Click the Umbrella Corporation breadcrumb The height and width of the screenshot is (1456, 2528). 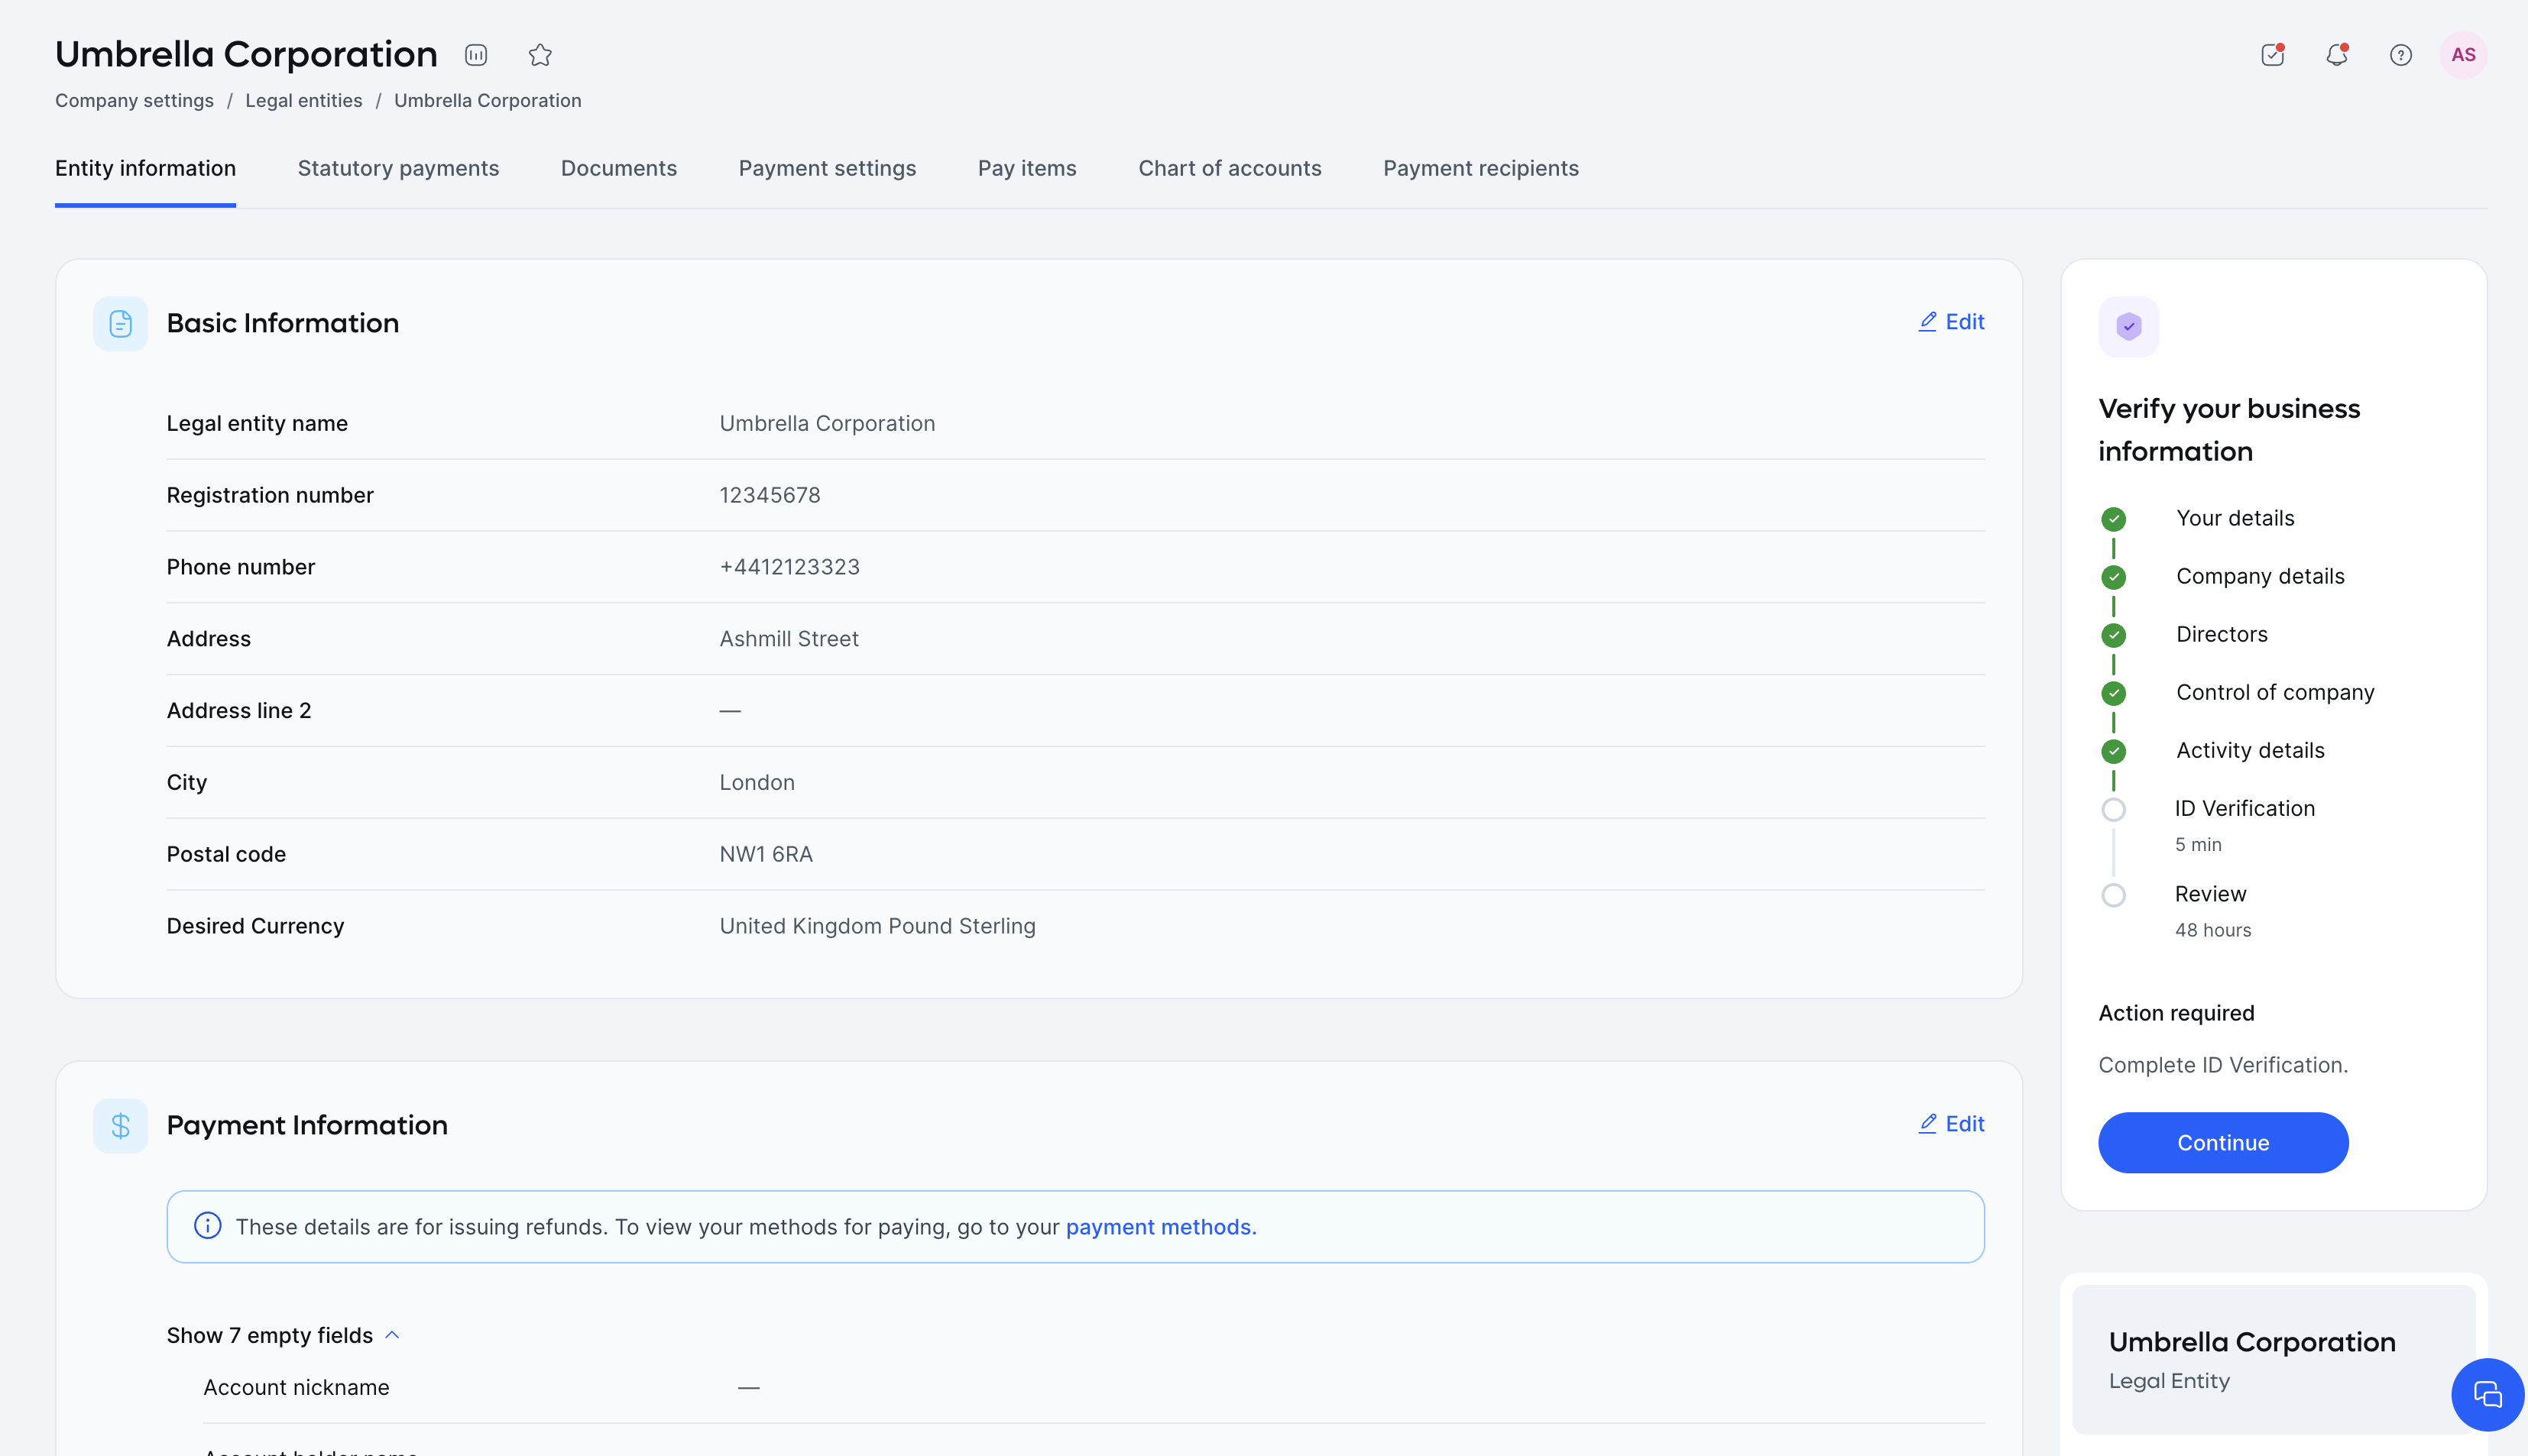(488, 100)
